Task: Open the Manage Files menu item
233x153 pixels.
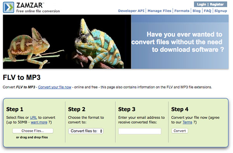Action: [159, 11]
